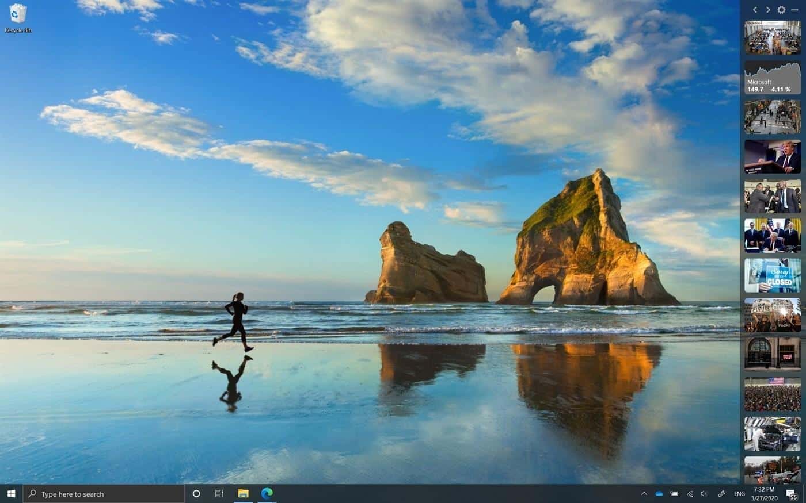This screenshot has height=503, width=806.
Task: Open the crowd with American flag thumbnail
Action: pyautogui.click(x=772, y=394)
